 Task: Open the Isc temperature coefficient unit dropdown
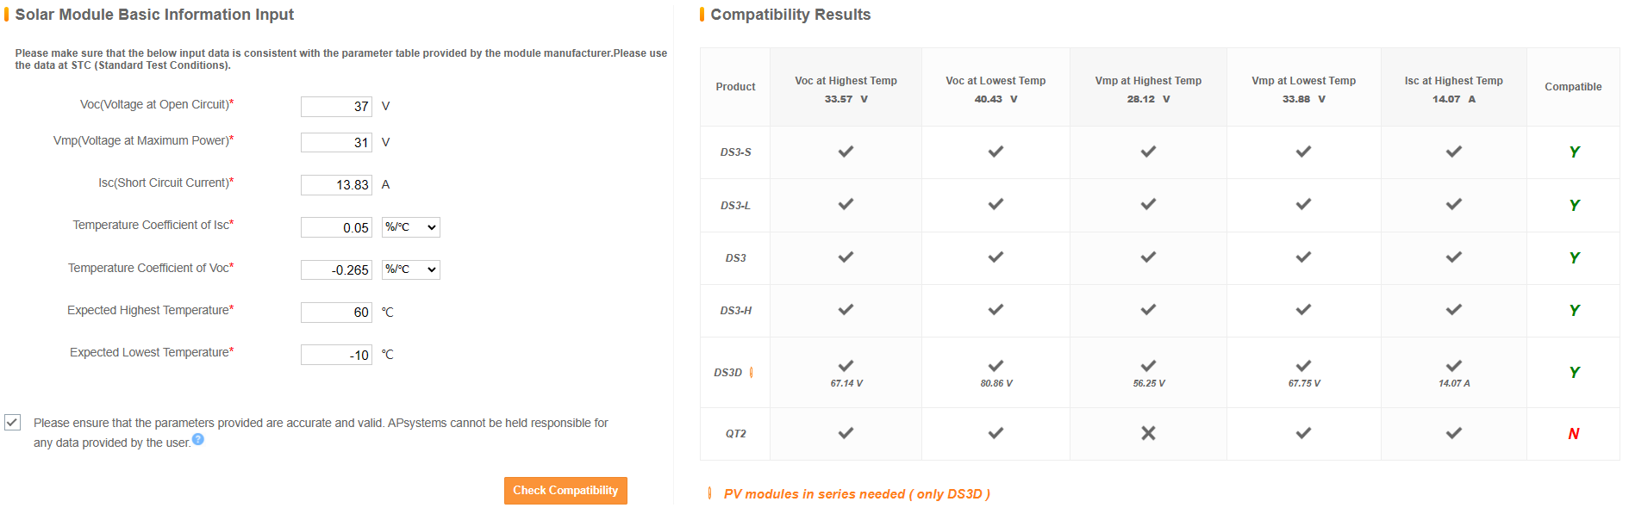click(x=411, y=227)
